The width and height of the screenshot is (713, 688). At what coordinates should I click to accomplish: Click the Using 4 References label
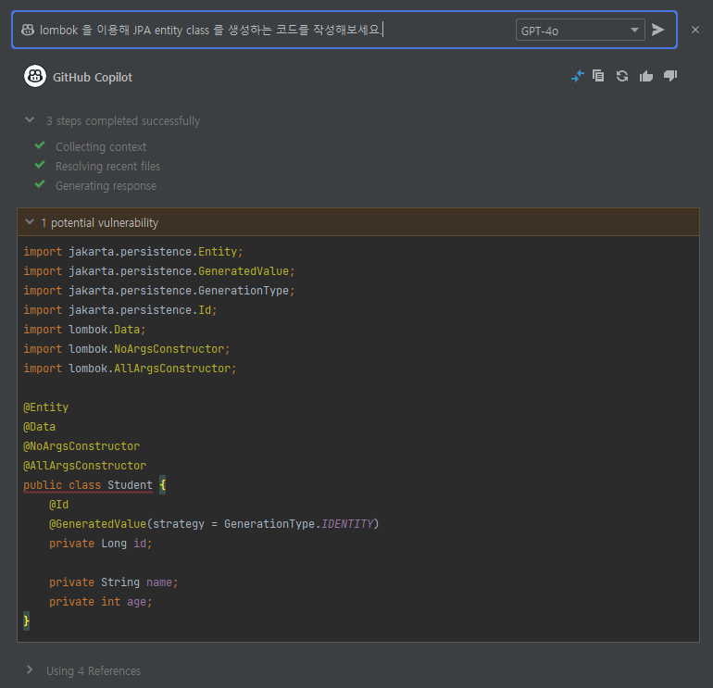click(x=94, y=670)
